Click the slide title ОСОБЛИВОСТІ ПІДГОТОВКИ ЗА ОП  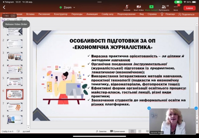(113, 41)
